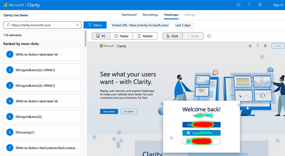Click the info icon beside Scroll button
Viewport: 285px width, 156px height.
pyautogui.click(x=209, y=36)
